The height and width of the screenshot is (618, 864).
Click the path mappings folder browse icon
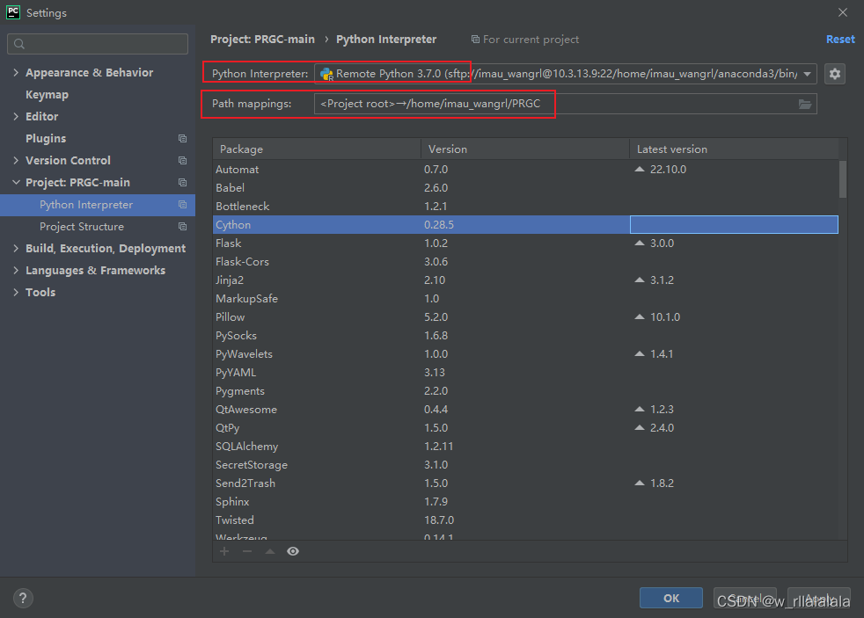[805, 104]
